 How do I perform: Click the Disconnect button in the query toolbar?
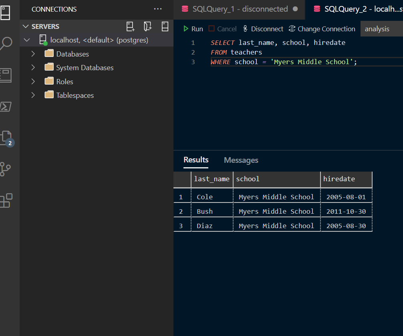(x=263, y=29)
